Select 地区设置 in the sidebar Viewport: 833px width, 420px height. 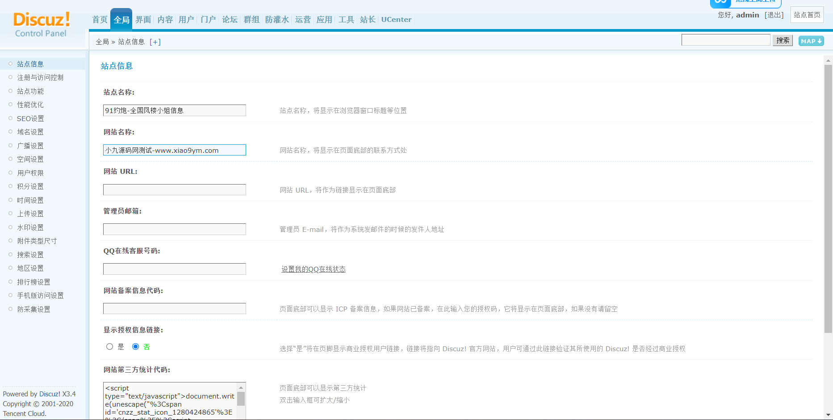30,268
